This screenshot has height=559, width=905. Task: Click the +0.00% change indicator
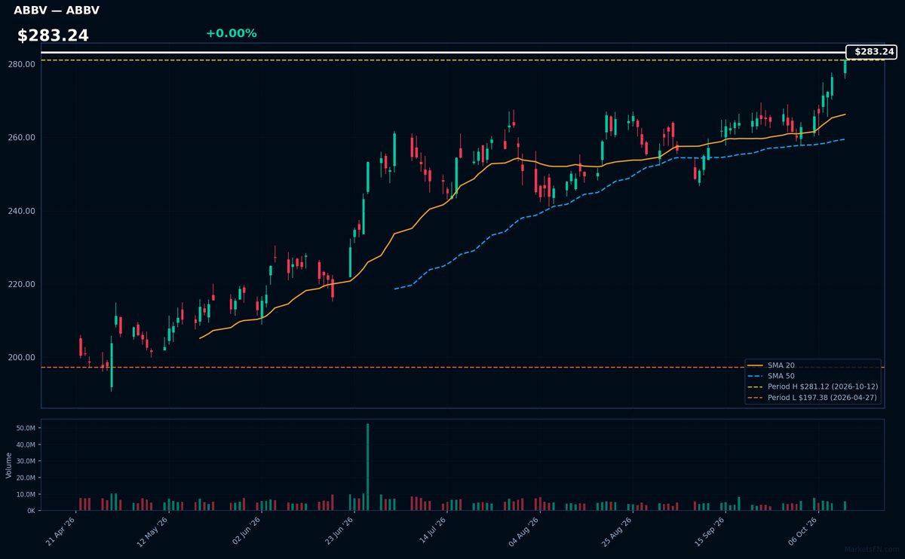pos(231,33)
